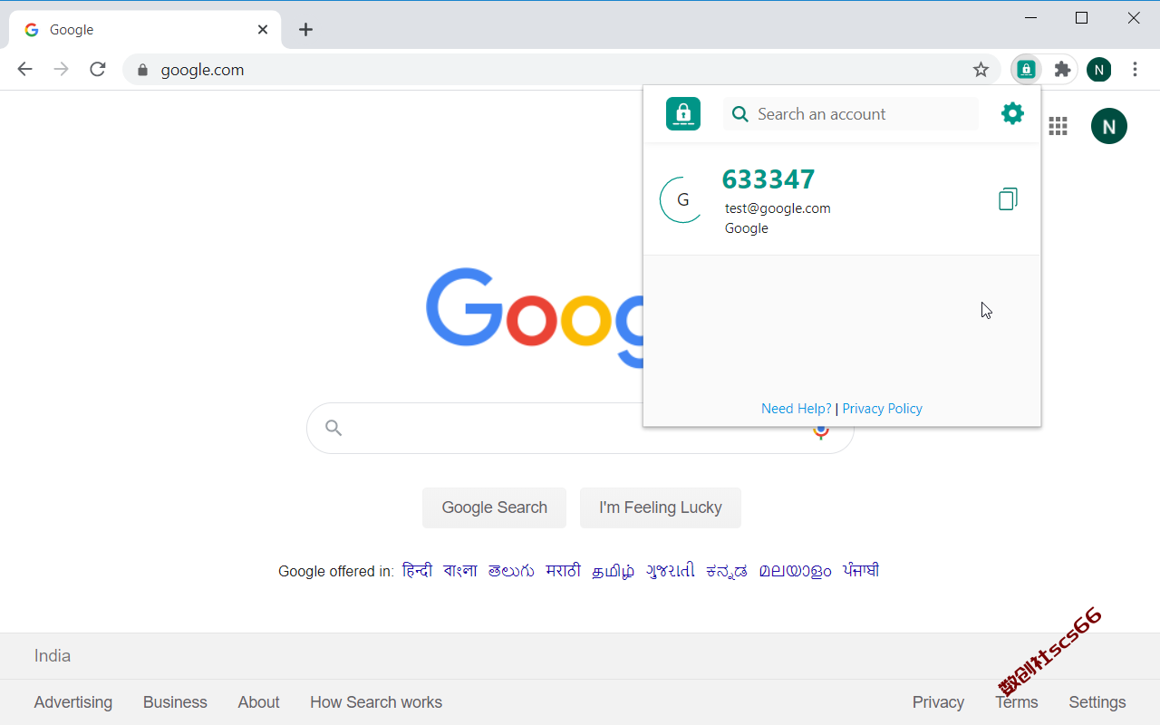This screenshot has height=725, width=1160.
Task: Switch Google to Tamil (தமிழ்)
Action: (614, 571)
